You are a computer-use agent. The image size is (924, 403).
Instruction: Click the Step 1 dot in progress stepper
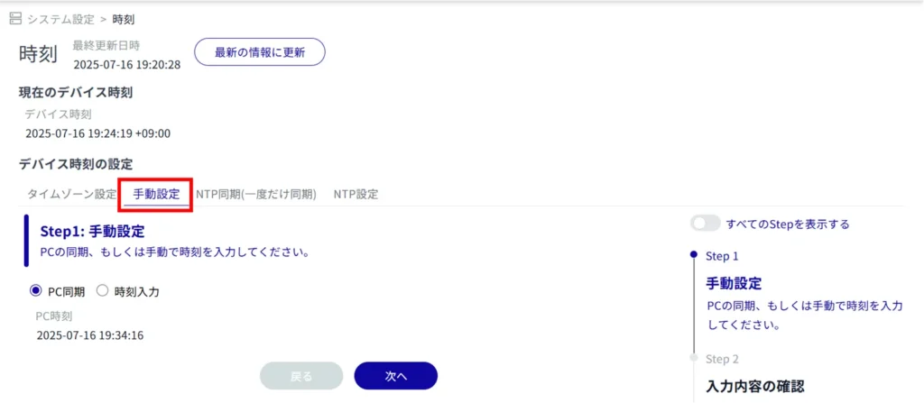pyautogui.click(x=693, y=255)
